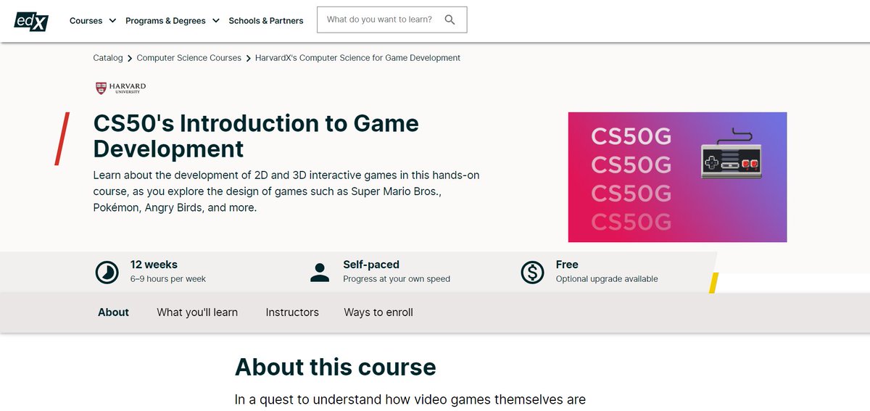Open Computer Science Courses breadcrumb
Image resolution: width=870 pixels, height=411 pixels.
click(189, 58)
